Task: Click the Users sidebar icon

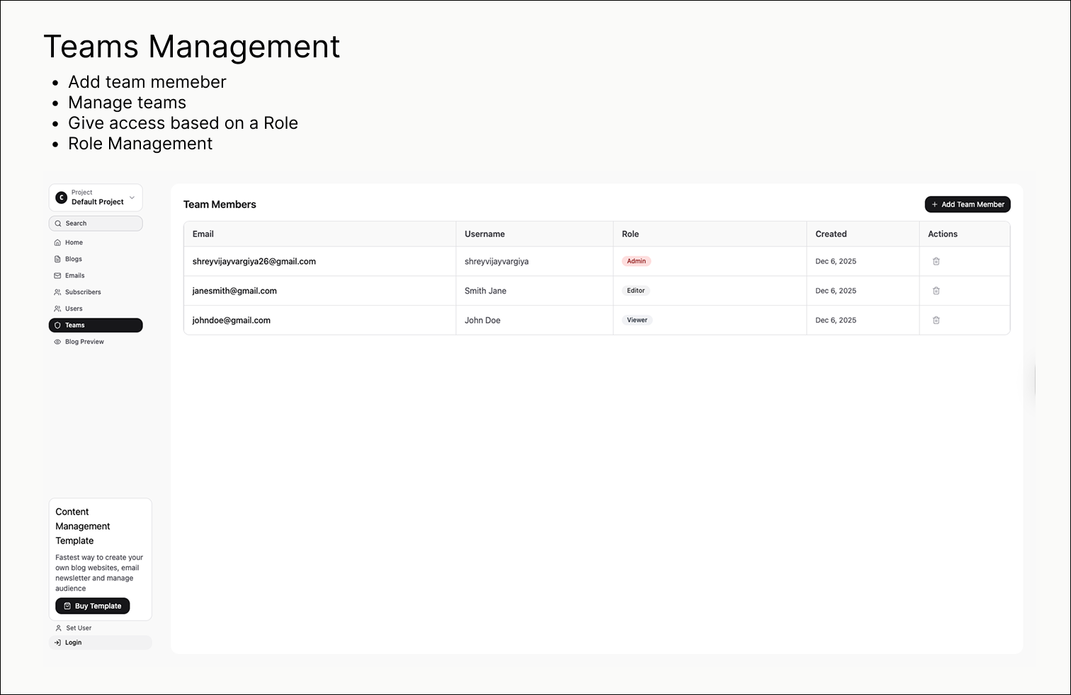Action: click(x=57, y=309)
